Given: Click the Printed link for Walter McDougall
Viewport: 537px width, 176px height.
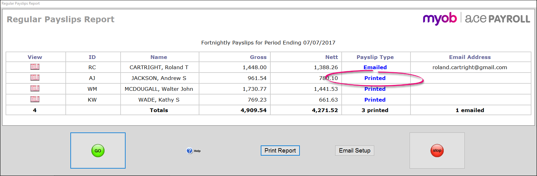Looking at the screenshot, I should tap(375, 89).
